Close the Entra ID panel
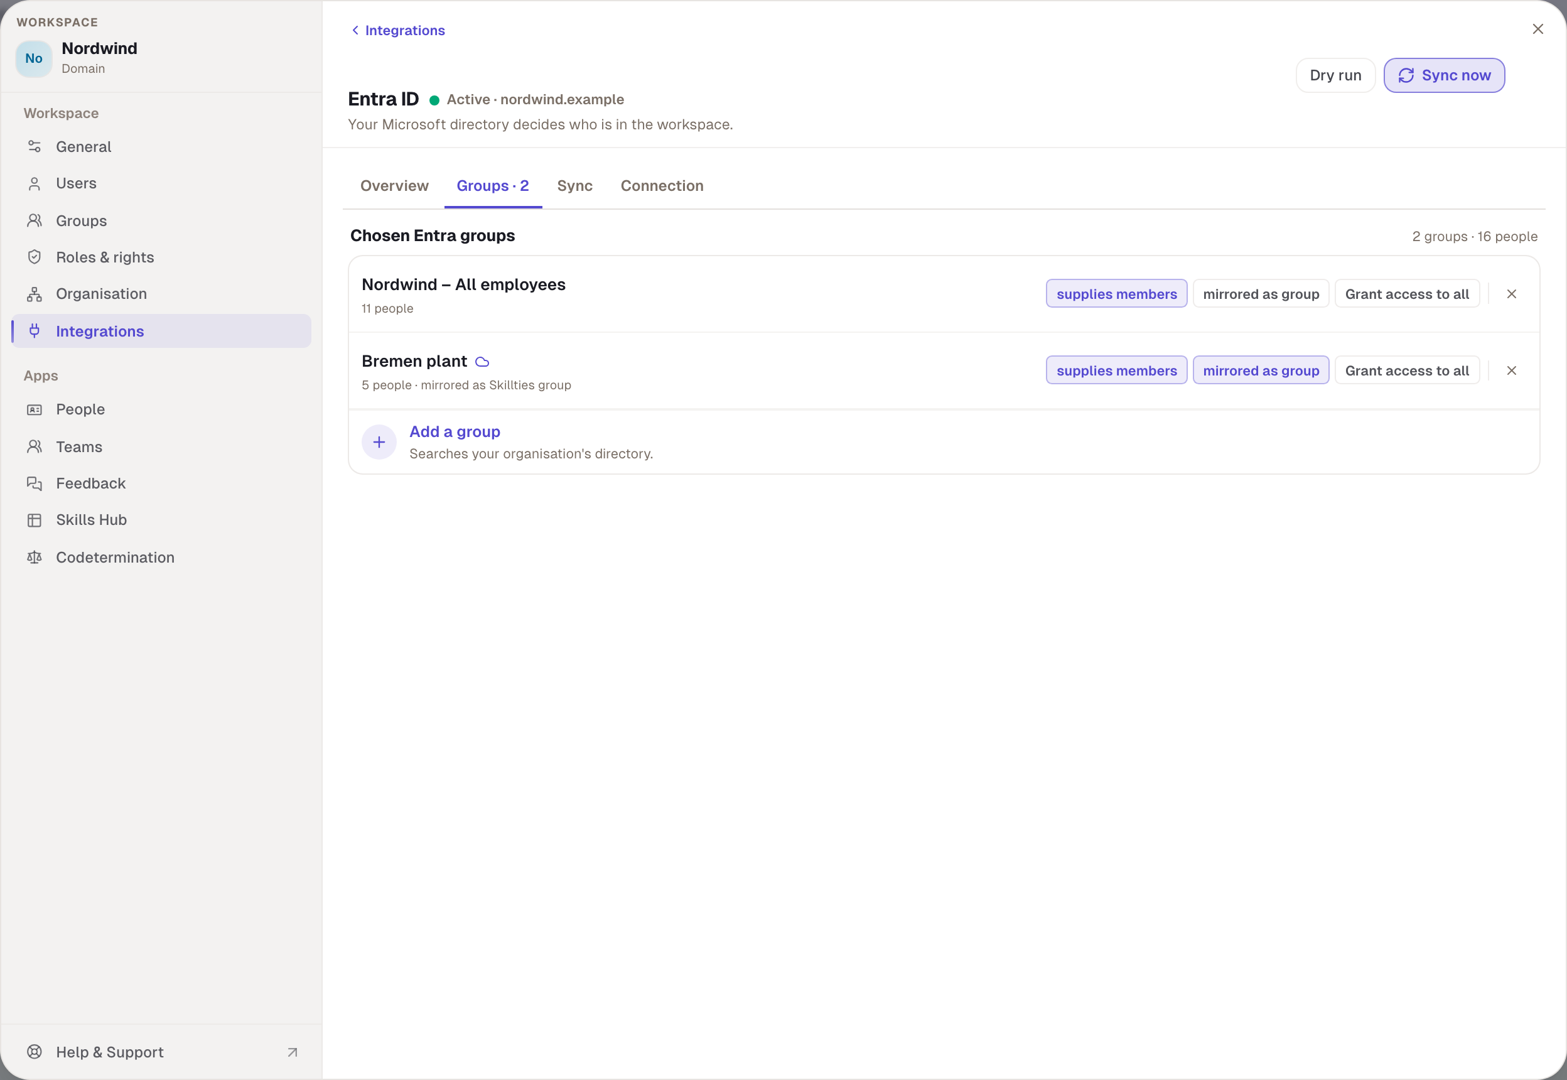 pos(1538,29)
